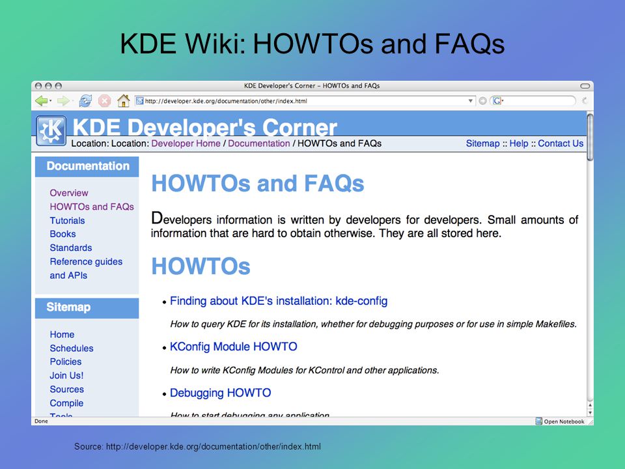Select HOWTOs and FAQs sidebar link
Image resolution: width=625 pixels, height=469 pixels.
(x=92, y=206)
